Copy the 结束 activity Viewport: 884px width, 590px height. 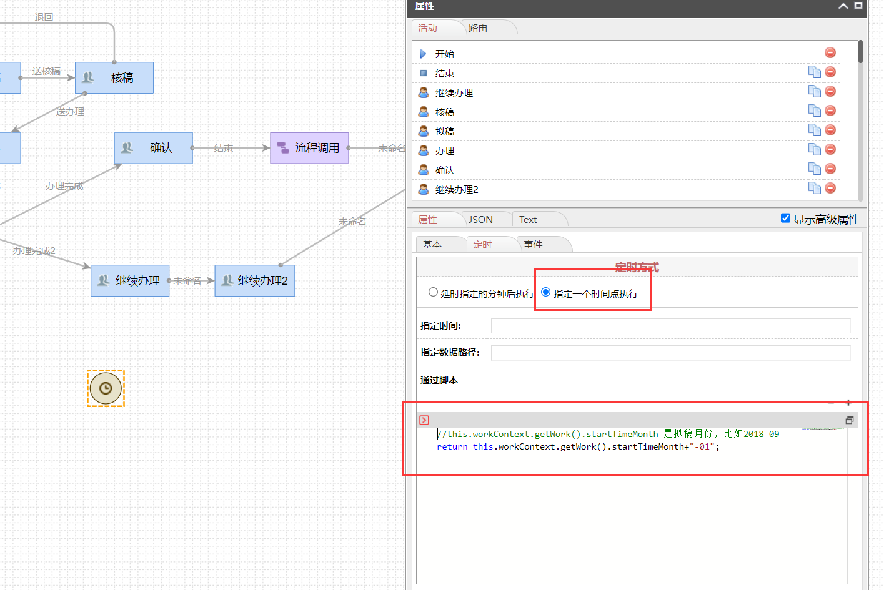coord(814,72)
